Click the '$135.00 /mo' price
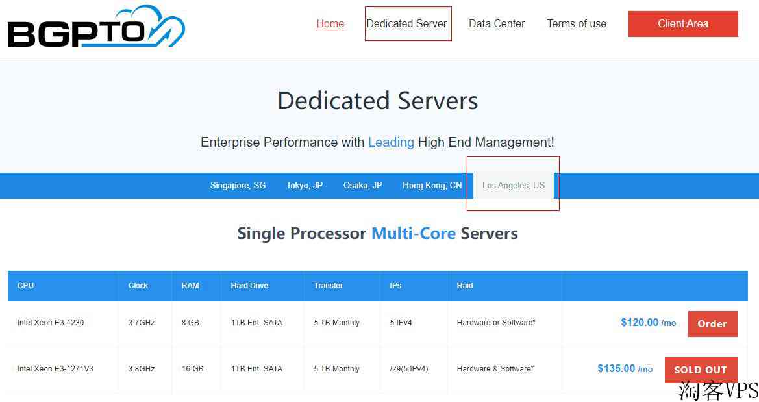The height and width of the screenshot is (402, 759). tap(625, 369)
